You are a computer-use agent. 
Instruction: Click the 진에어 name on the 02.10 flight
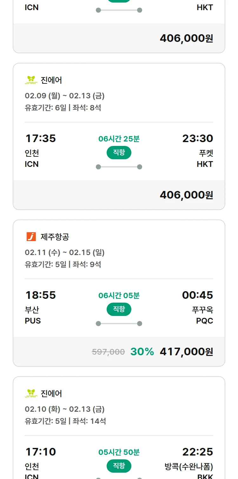pyautogui.click(x=51, y=393)
